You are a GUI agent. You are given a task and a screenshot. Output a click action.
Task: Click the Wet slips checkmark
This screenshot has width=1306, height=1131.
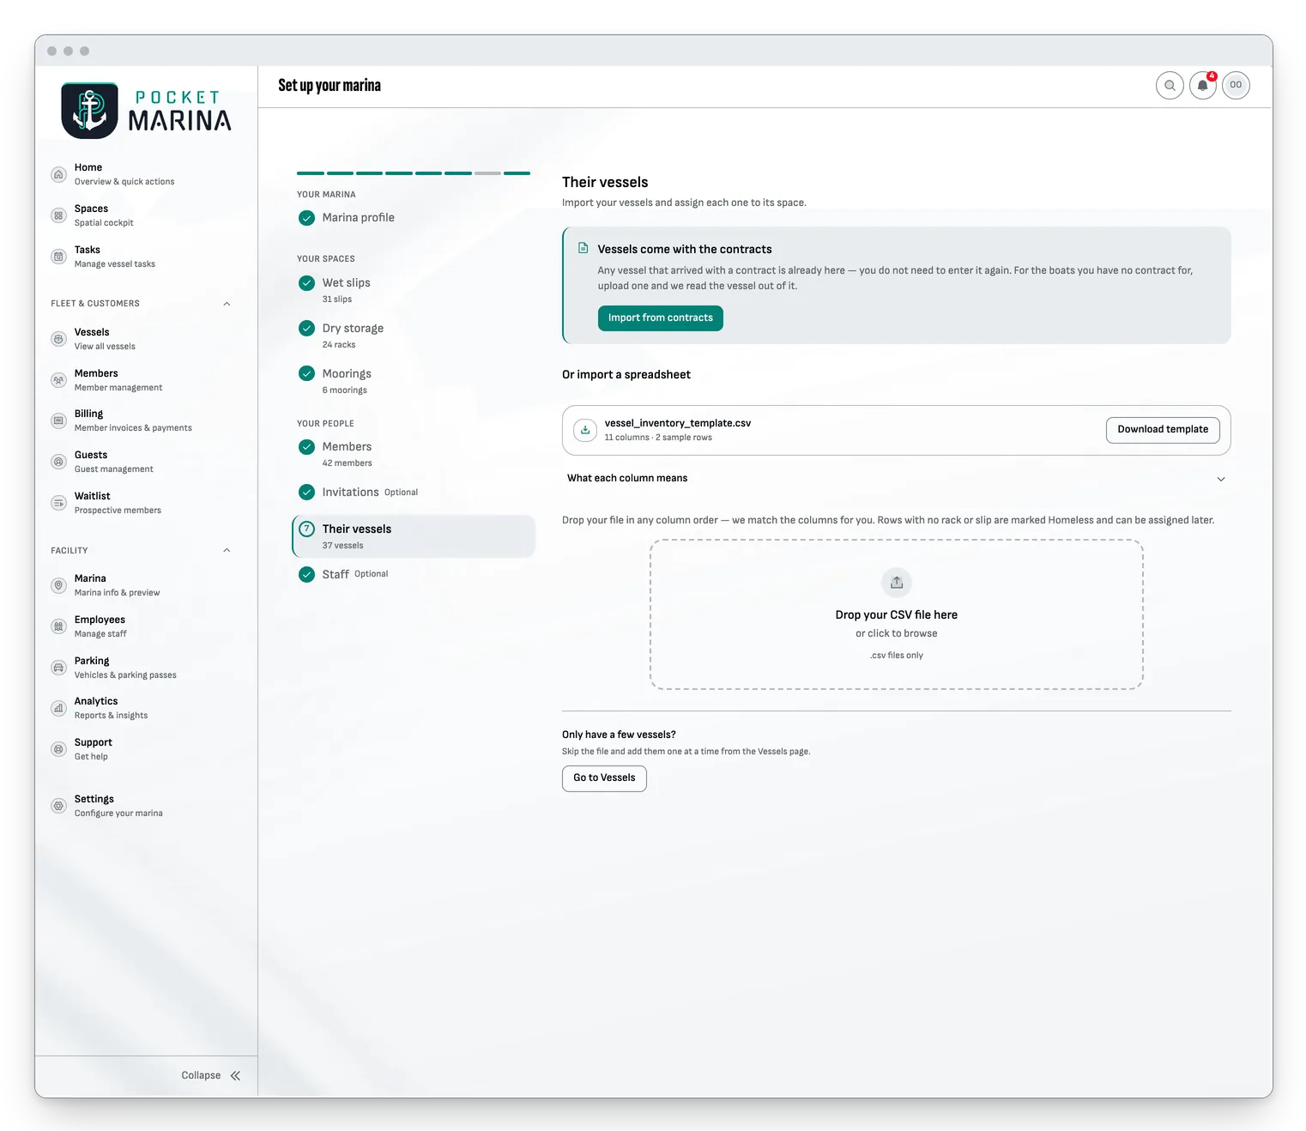(x=306, y=283)
